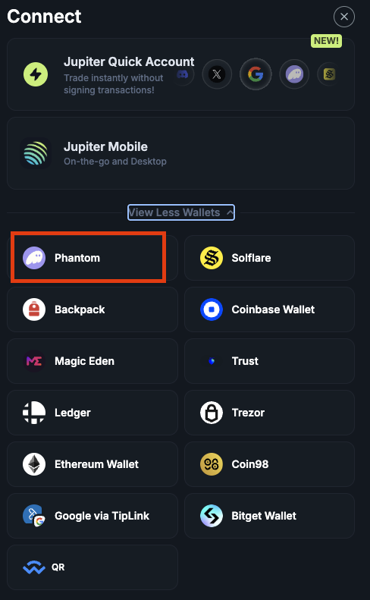Image resolution: width=370 pixels, height=600 pixels.
Task: Choose the Trezor wallet
Action: (x=269, y=413)
